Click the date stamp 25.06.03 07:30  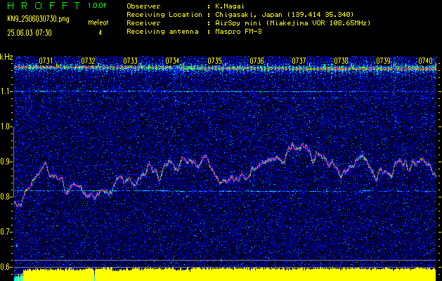point(30,33)
